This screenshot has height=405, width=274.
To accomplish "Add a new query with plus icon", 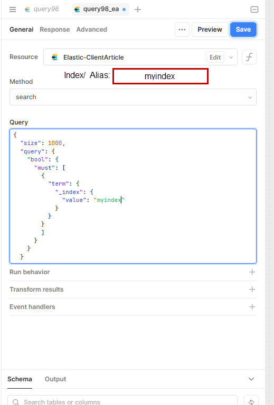I will tap(138, 9).
